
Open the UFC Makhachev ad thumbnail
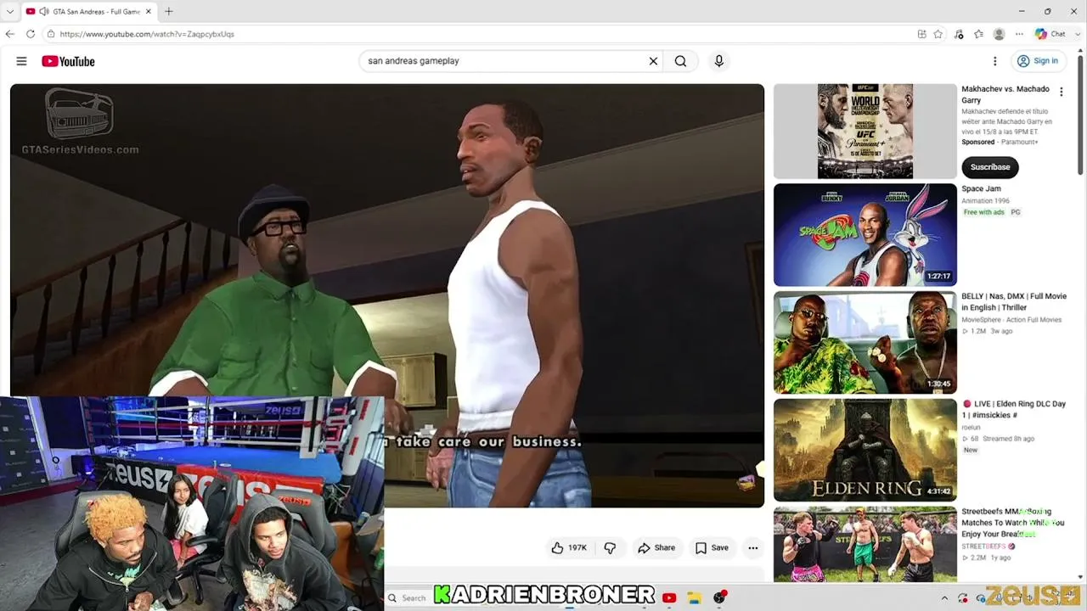pyautogui.click(x=865, y=131)
